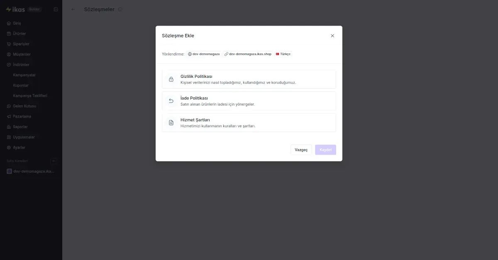Click the Ayarlar gear icon

9,147
